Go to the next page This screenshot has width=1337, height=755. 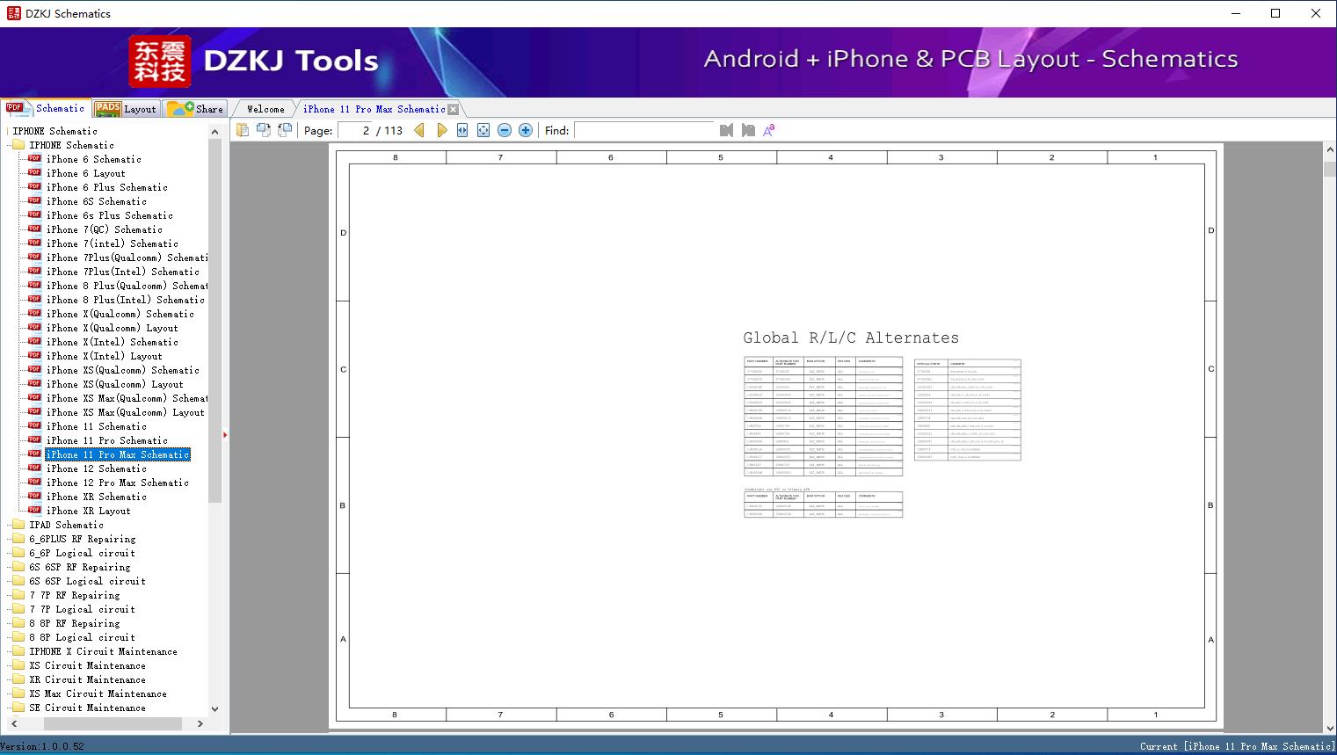point(441,130)
